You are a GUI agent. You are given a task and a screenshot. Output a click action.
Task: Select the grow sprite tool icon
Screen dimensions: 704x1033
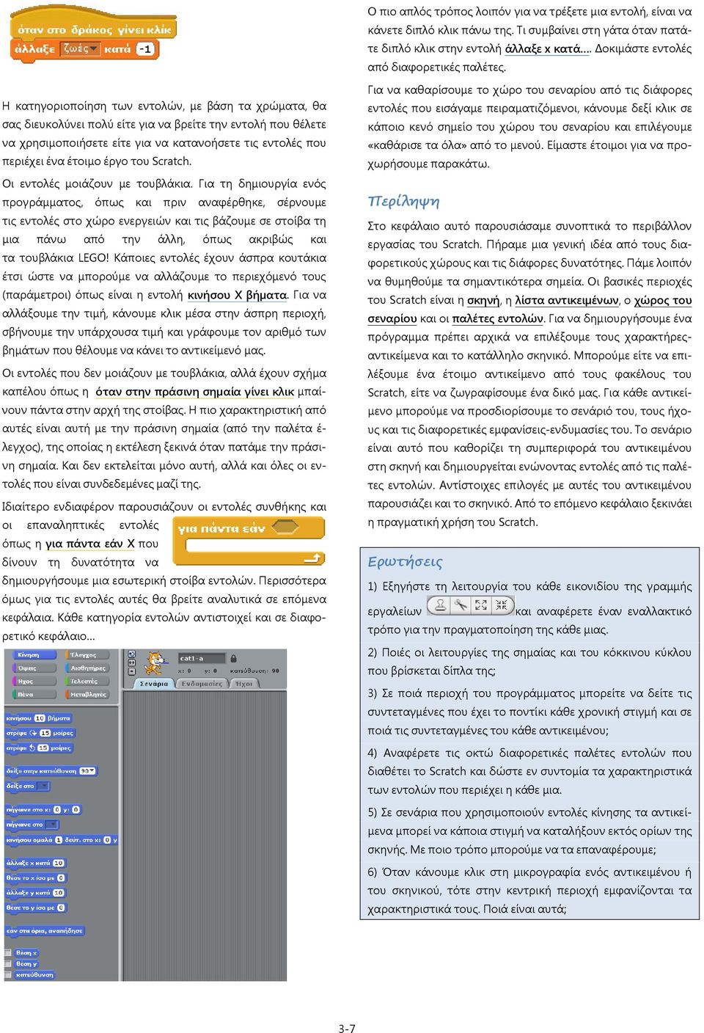click(x=481, y=605)
